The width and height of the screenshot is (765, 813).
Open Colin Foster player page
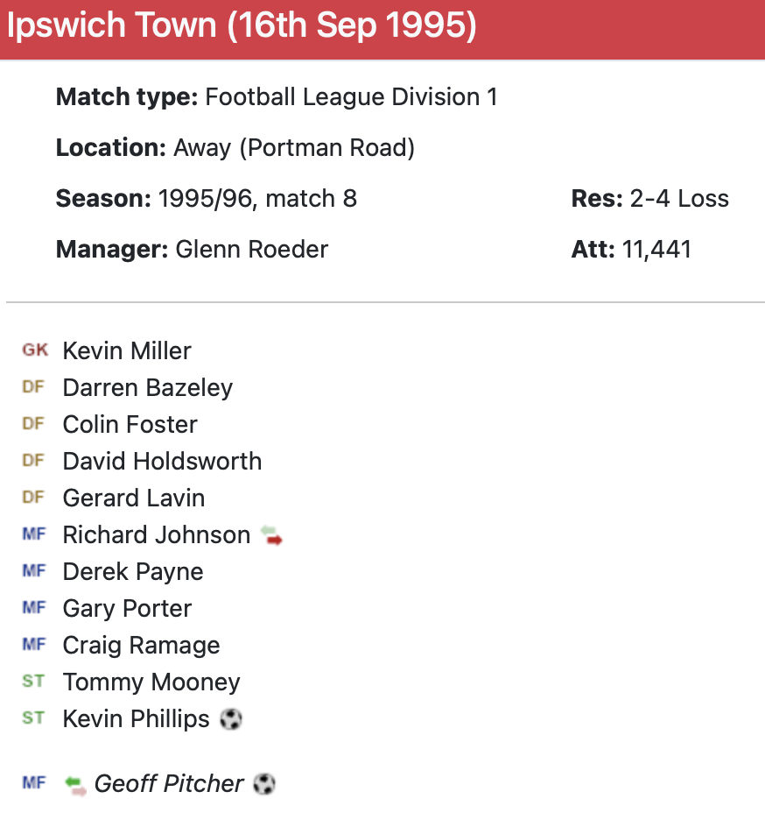tap(130, 424)
